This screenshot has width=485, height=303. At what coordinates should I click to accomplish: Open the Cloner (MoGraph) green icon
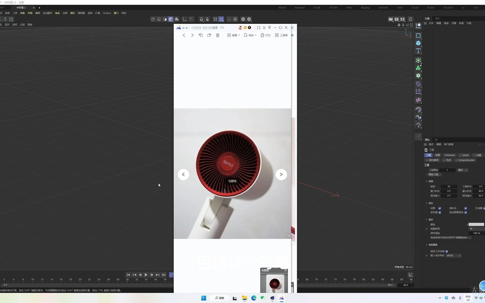[x=418, y=68]
